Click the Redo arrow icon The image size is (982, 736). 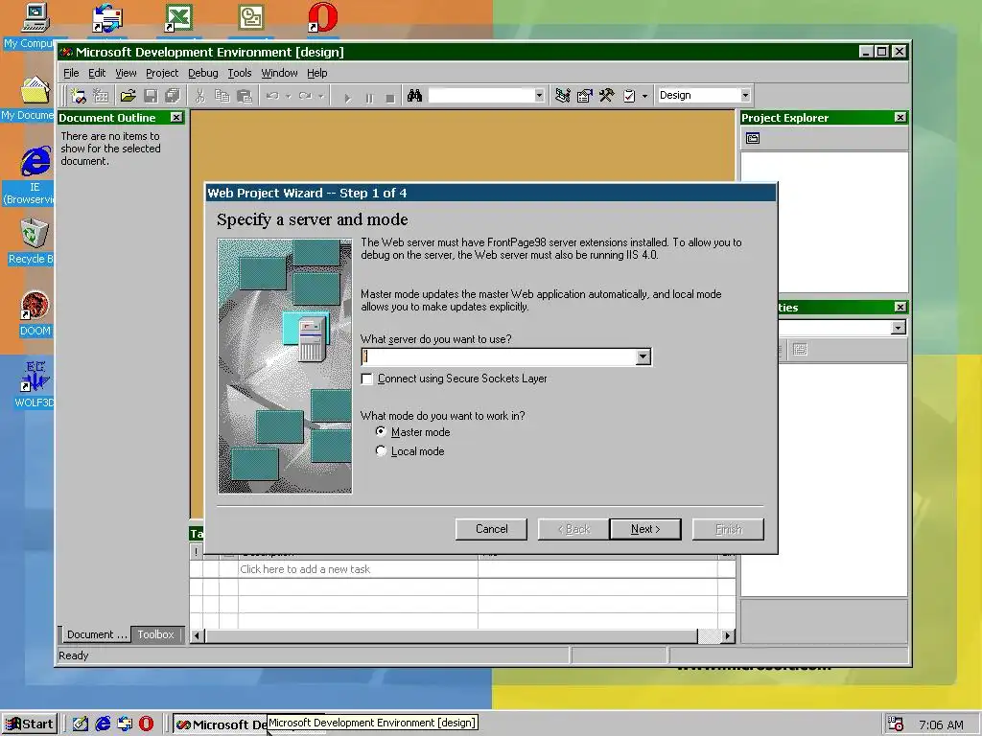point(305,96)
